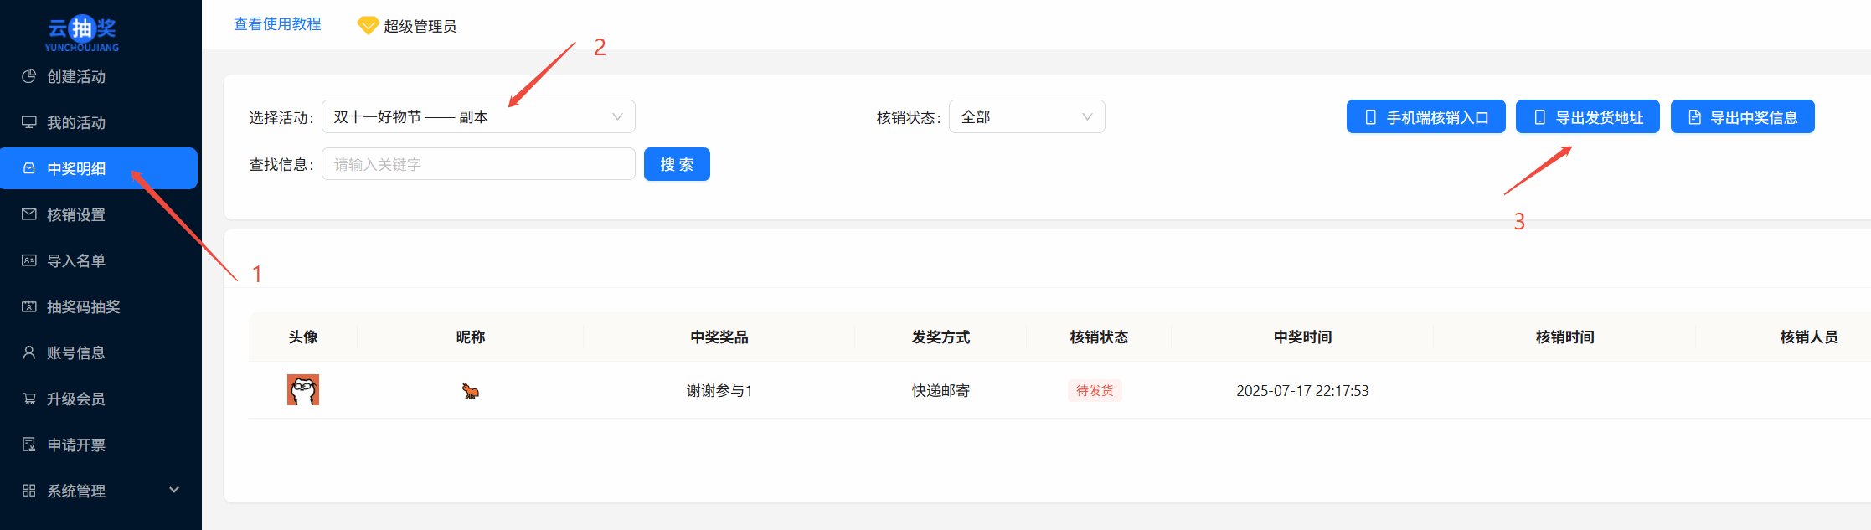
Task: Click the 核销时间 column header
Action: pos(1564,337)
